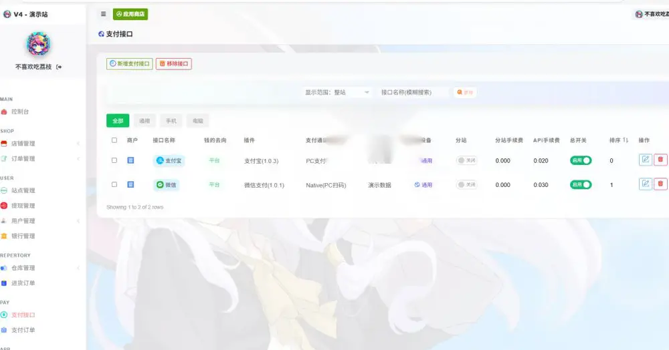Click plugin cell 支付宝(1.0.3)
The height and width of the screenshot is (350, 669).
pyautogui.click(x=261, y=161)
